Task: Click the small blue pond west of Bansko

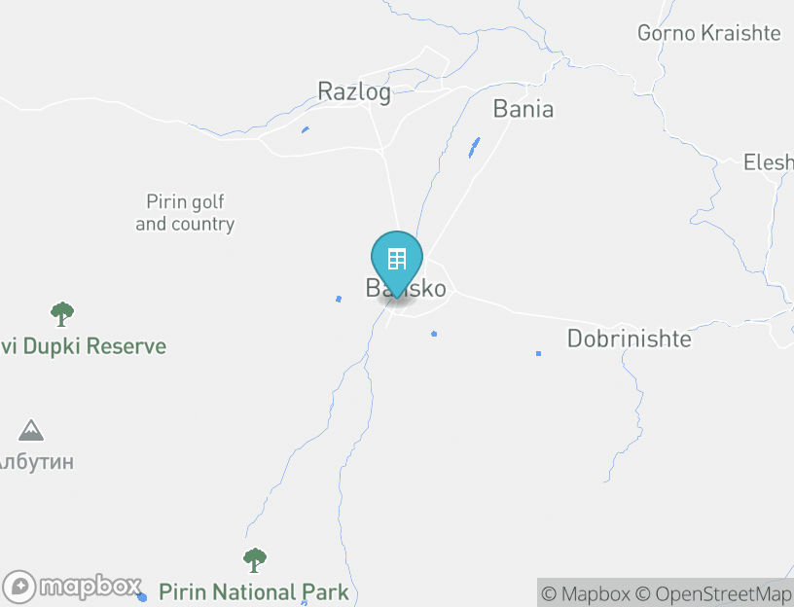Action: coord(339,300)
